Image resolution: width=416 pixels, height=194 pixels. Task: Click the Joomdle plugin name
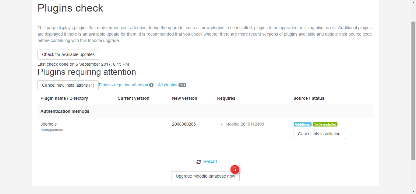[x=49, y=124]
